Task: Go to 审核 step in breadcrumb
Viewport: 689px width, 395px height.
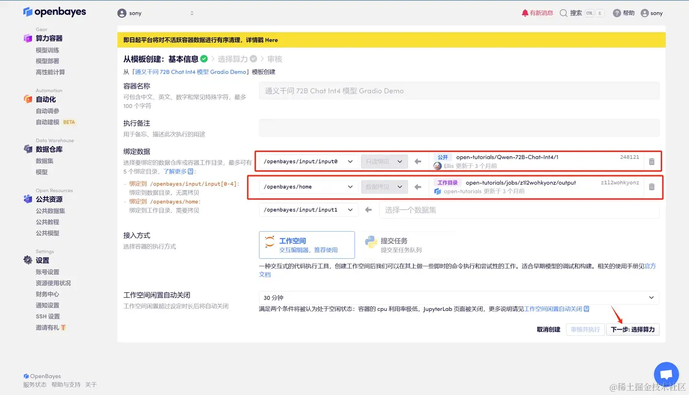Action: [x=275, y=59]
